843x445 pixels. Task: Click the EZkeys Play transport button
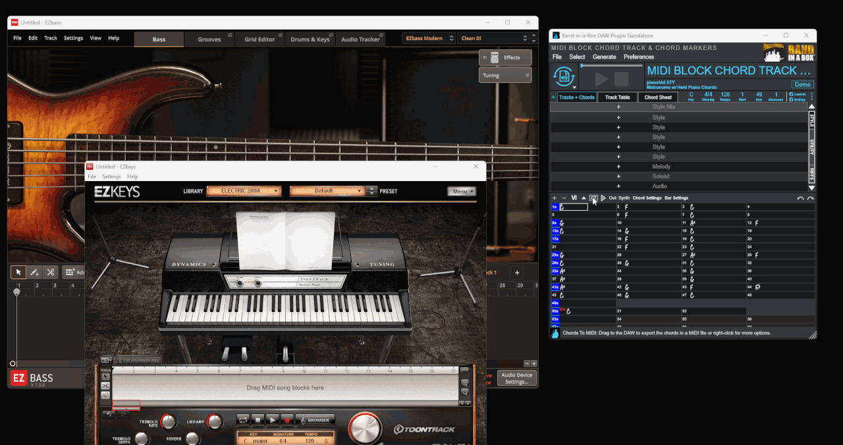coord(272,419)
